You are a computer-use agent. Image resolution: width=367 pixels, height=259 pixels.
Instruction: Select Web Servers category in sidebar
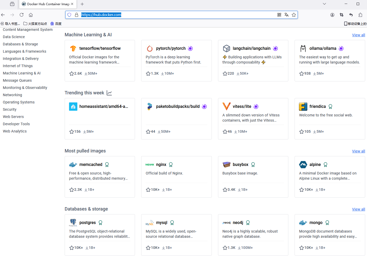click(13, 117)
